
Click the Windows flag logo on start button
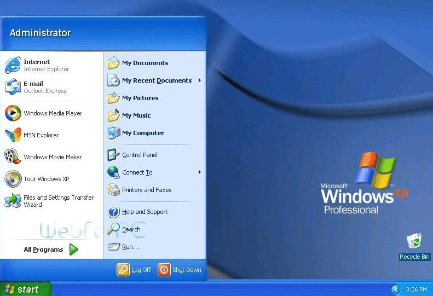(x=10, y=289)
